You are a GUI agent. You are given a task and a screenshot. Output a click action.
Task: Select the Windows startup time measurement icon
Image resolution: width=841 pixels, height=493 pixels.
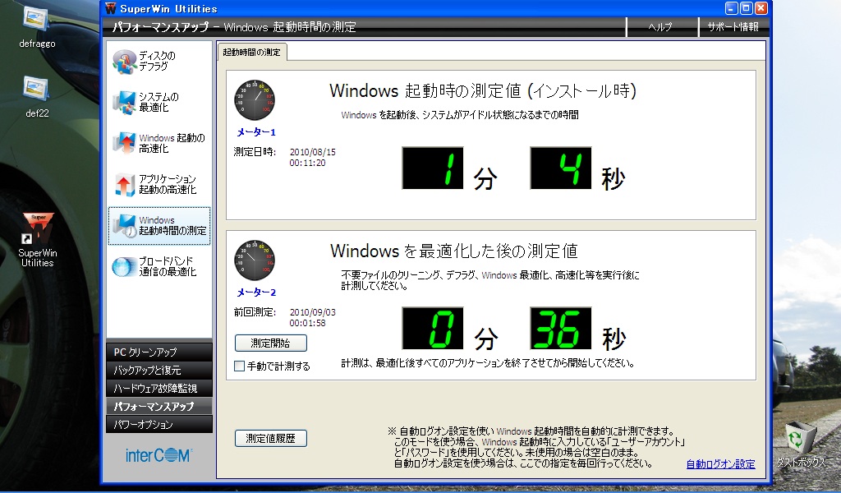(x=125, y=226)
